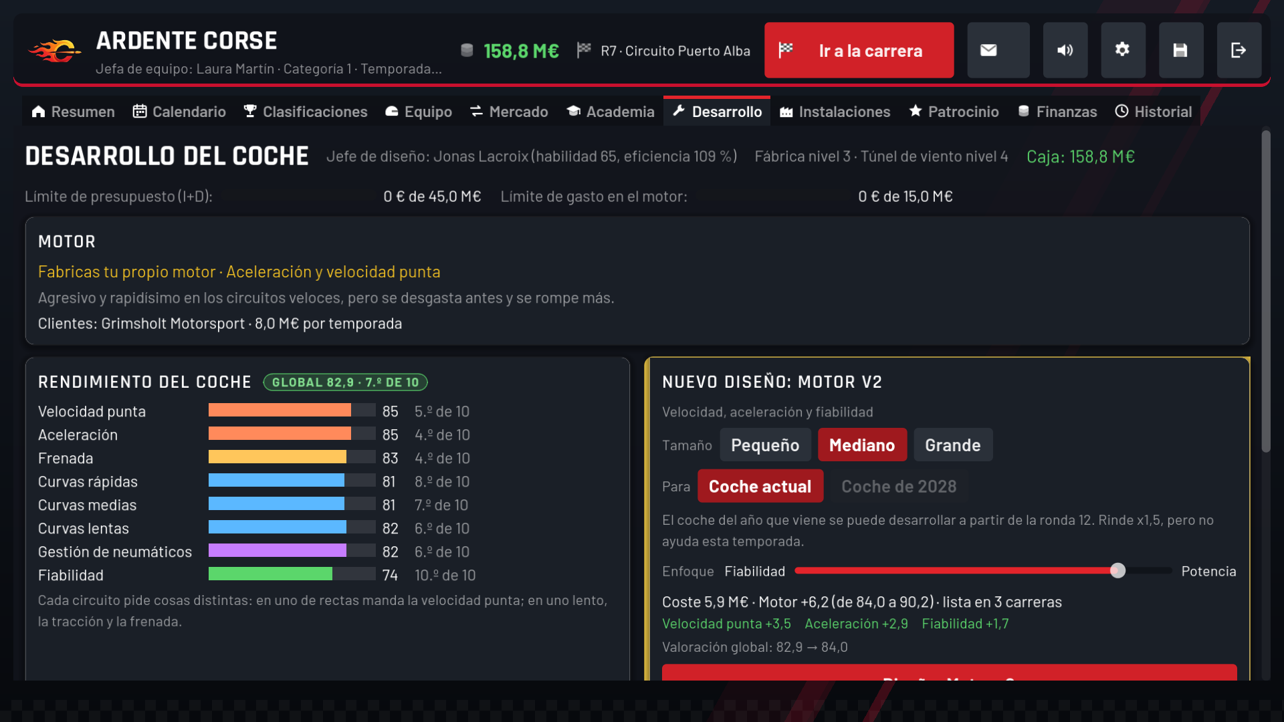Click the Ardente Corse flame logo
This screenshot has height=722, width=1284.
[54, 51]
